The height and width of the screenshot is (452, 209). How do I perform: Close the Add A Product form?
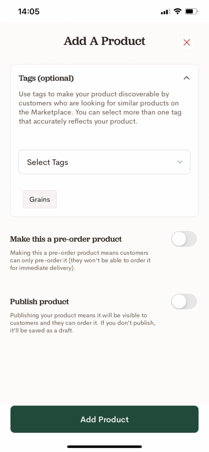pyautogui.click(x=187, y=43)
